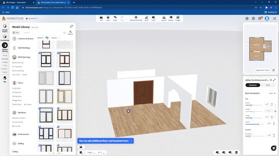Open the My section in the sidebar

pyautogui.click(x=5, y=79)
